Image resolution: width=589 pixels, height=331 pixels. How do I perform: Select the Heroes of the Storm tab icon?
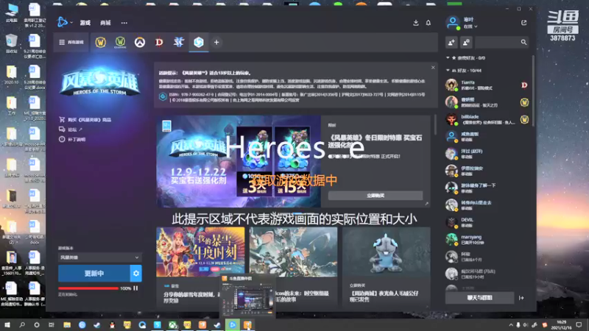199,42
